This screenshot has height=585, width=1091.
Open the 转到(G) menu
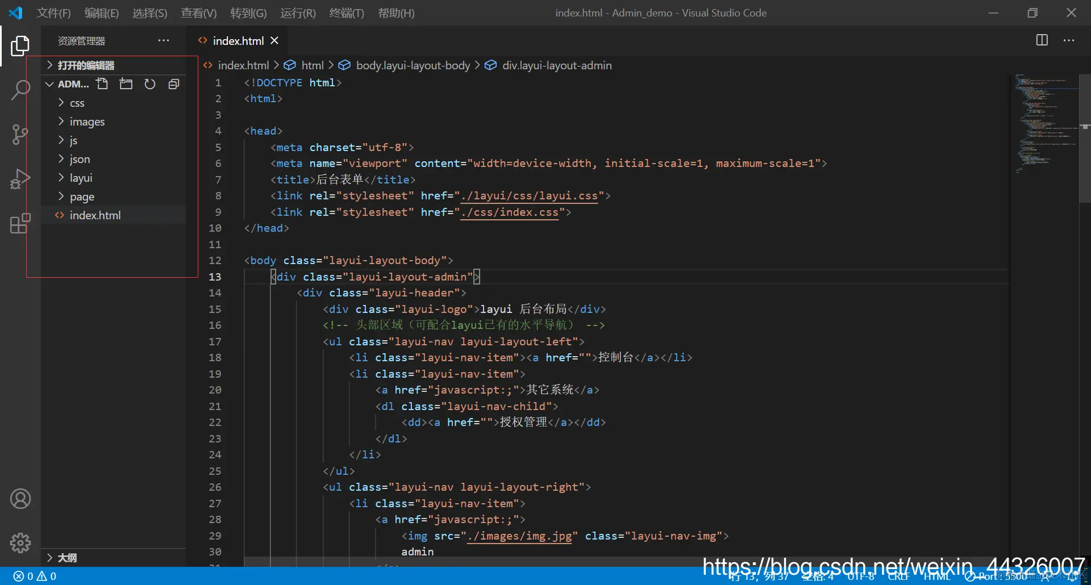[248, 12]
